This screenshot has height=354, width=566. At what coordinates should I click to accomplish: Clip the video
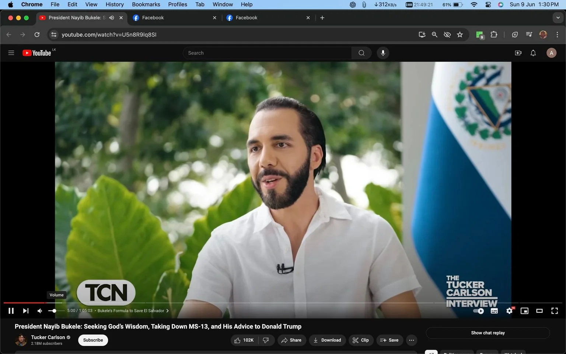pos(361,340)
